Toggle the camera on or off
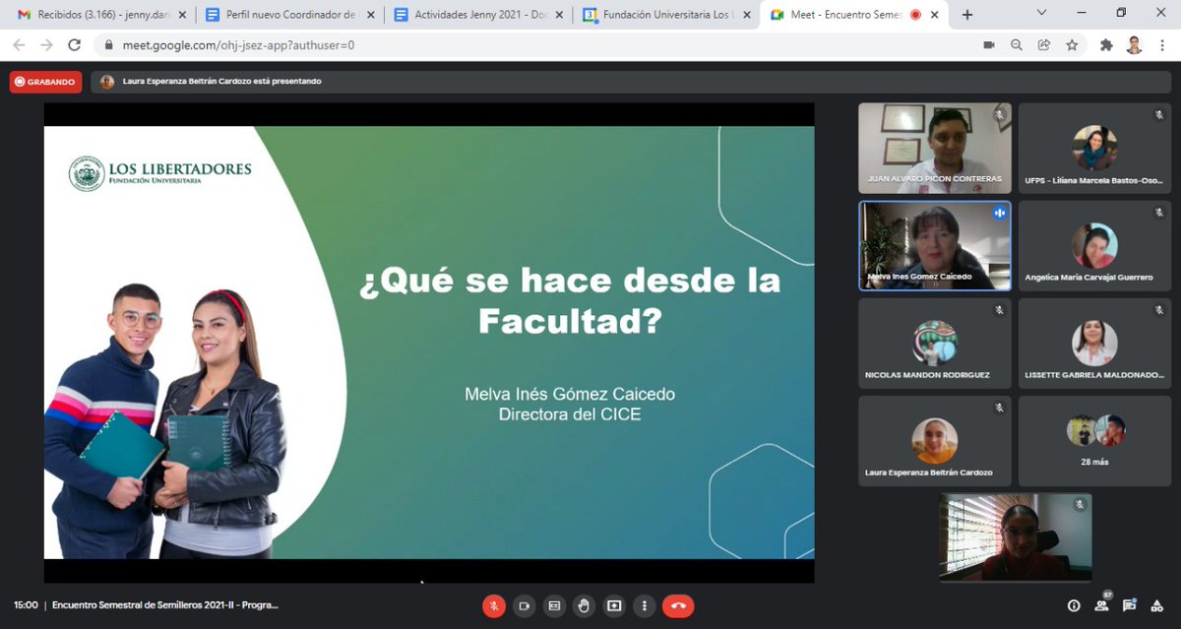 click(x=525, y=605)
